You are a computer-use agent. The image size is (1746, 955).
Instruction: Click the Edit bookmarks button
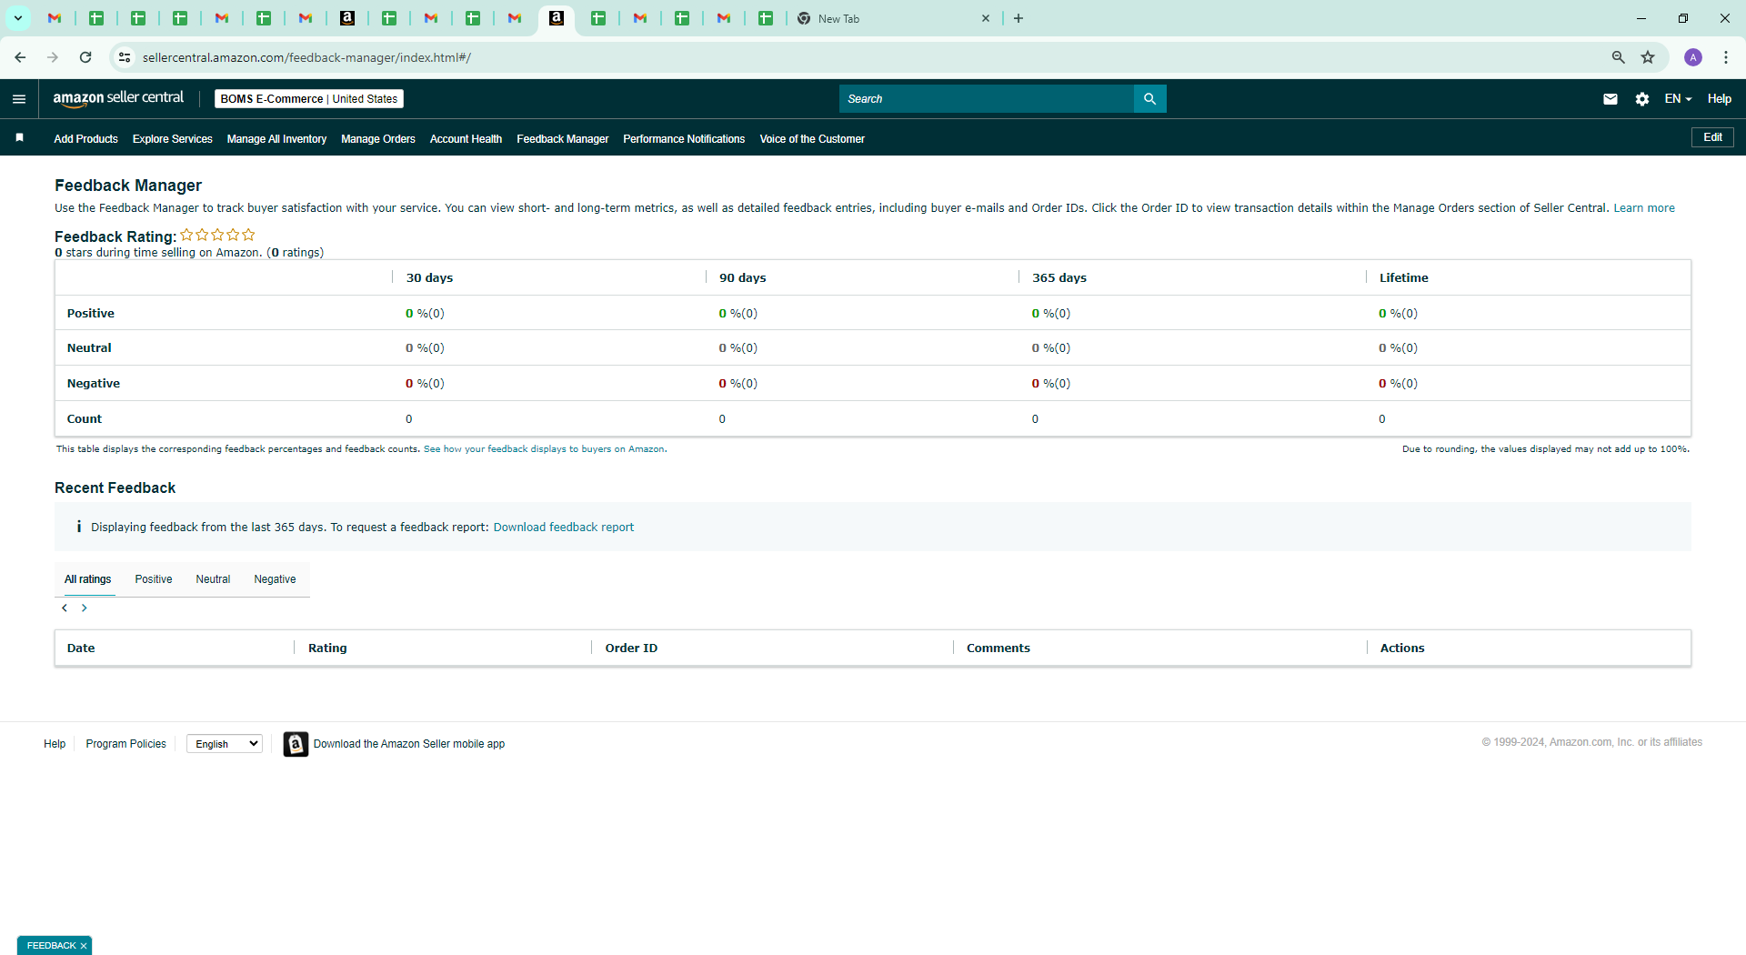point(1712,137)
